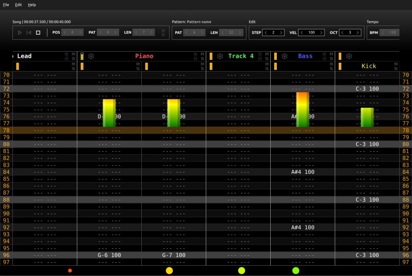Stop playback with the square stop button

click(38, 33)
